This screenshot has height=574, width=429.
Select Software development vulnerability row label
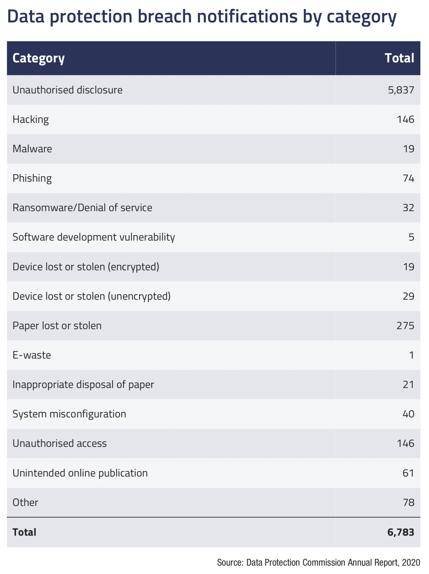pos(94,237)
